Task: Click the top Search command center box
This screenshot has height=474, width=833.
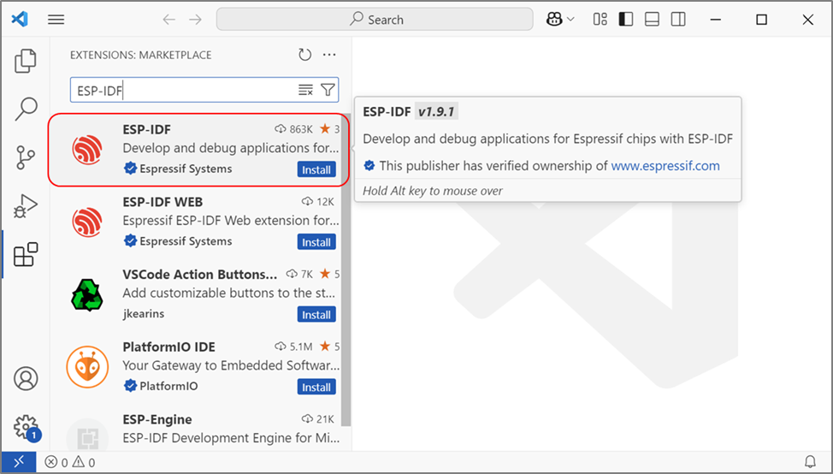Action: pos(375,20)
